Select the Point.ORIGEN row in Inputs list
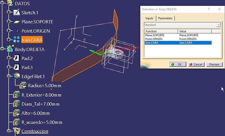225x136 pixels. (x=178, y=39)
